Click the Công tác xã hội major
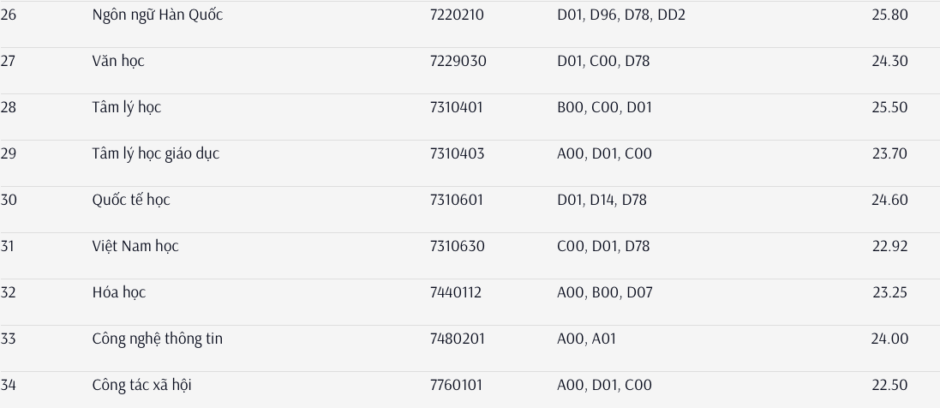The width and height of the screenshot is (940, 408). click(142, 386)
